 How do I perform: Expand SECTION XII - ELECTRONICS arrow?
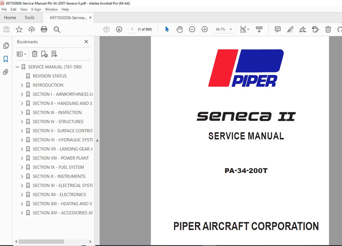point(22,195)
